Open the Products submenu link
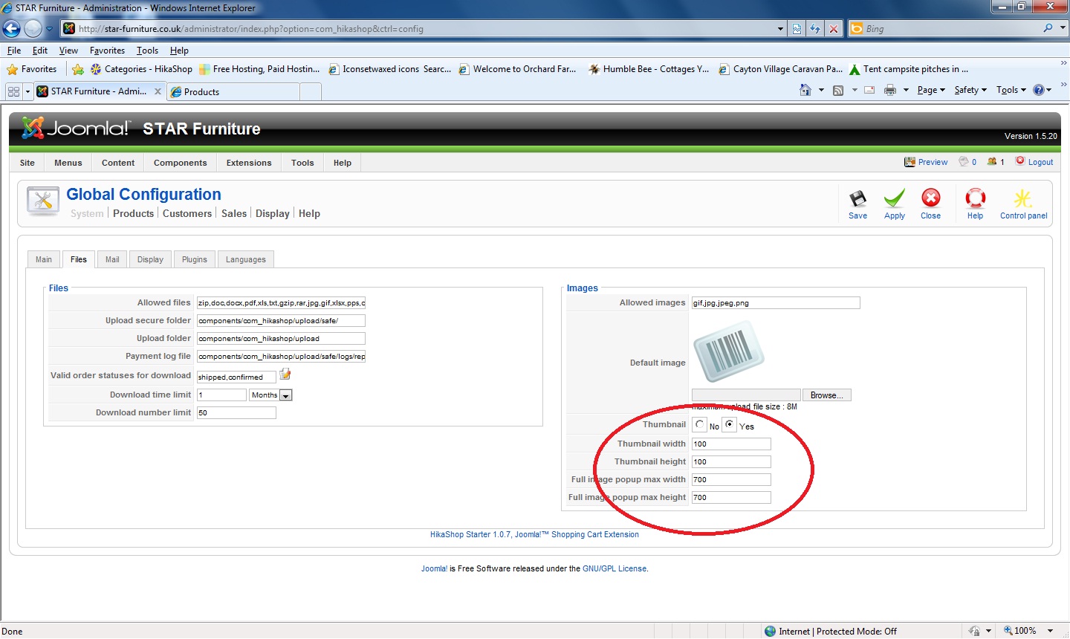 pos(134,213)
